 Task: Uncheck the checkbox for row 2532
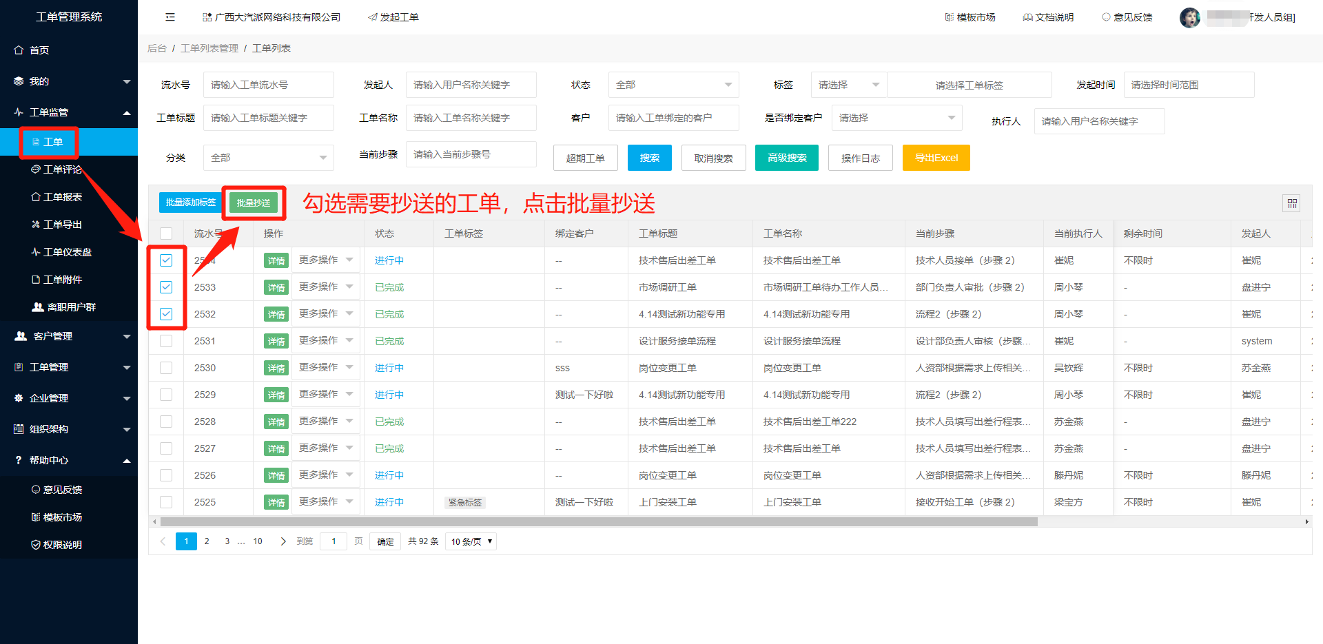pyautogui.click(x=166, y=314)
